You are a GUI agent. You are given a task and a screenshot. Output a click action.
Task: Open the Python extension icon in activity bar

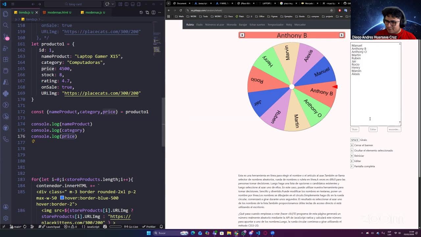pyautogui.click(x=6, y=93)
